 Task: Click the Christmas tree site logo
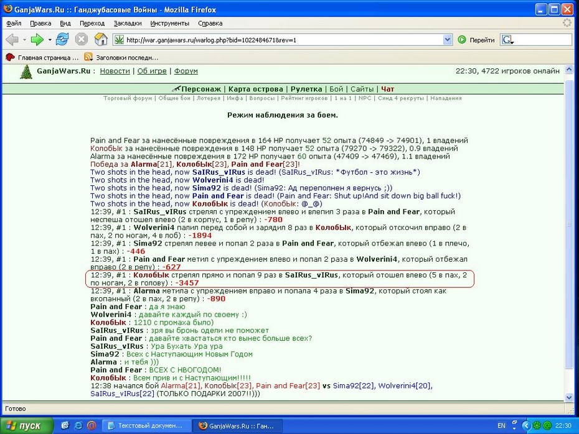(x=26, y=72)
